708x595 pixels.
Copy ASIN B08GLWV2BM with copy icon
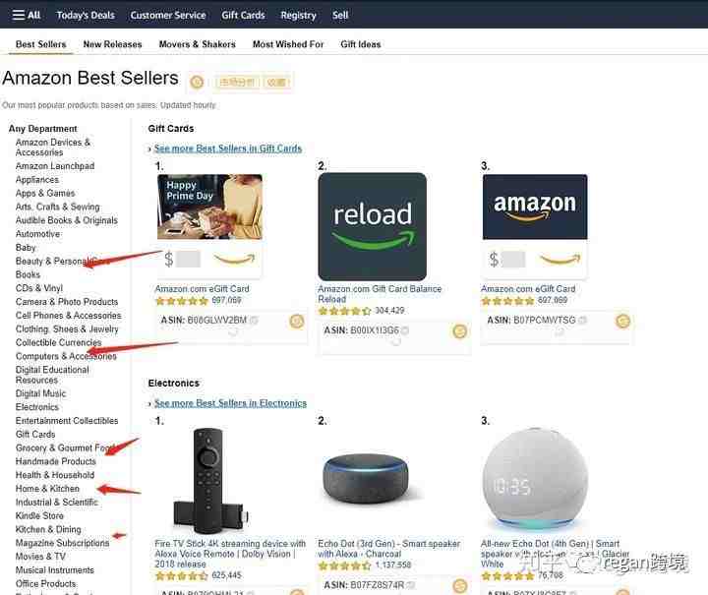coord(255,321)
